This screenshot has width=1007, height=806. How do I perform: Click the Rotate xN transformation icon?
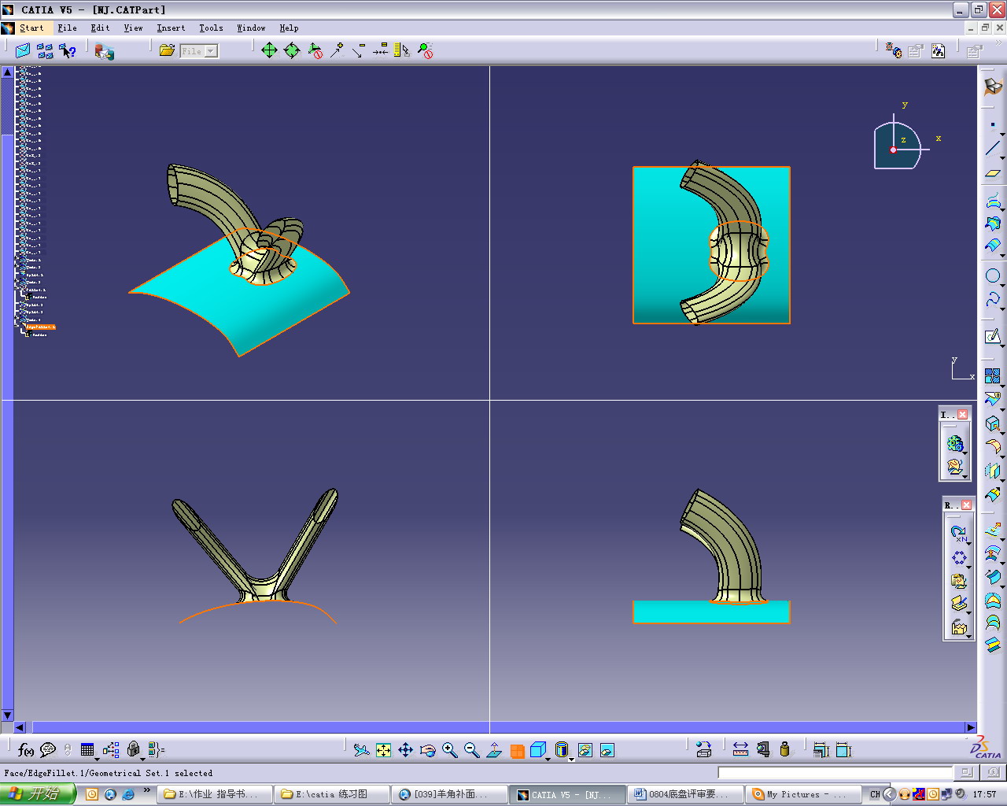point(958,534)
